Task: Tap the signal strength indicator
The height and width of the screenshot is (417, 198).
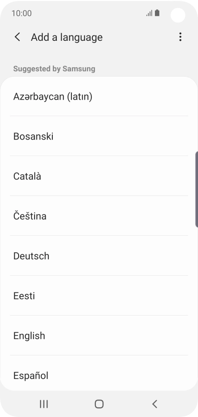Action: click(149, 13)
